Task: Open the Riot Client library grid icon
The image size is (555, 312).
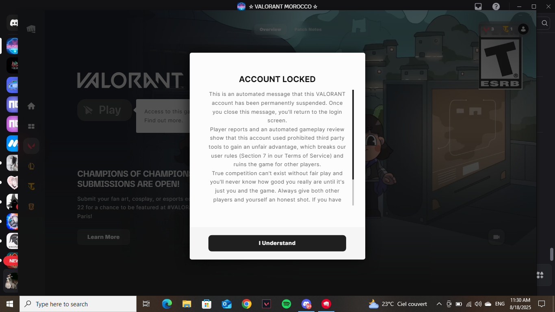Action: (31, 126)
